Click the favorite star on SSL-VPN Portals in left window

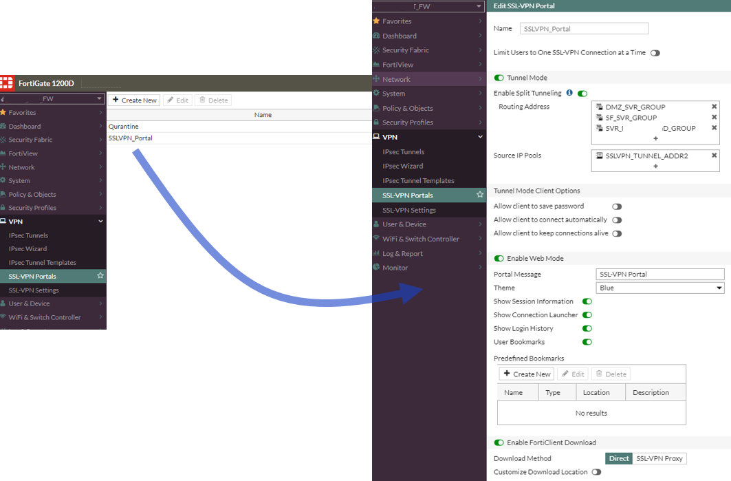click(x=100, y=276)
